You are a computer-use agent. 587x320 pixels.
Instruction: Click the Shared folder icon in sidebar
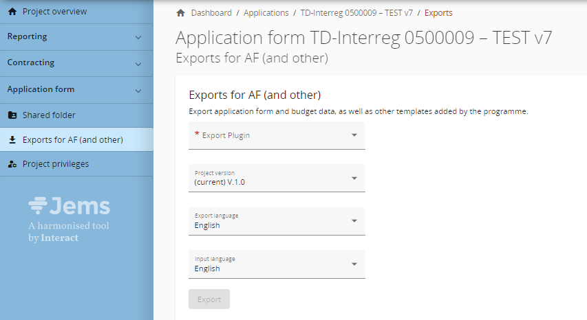coord(12,115)
